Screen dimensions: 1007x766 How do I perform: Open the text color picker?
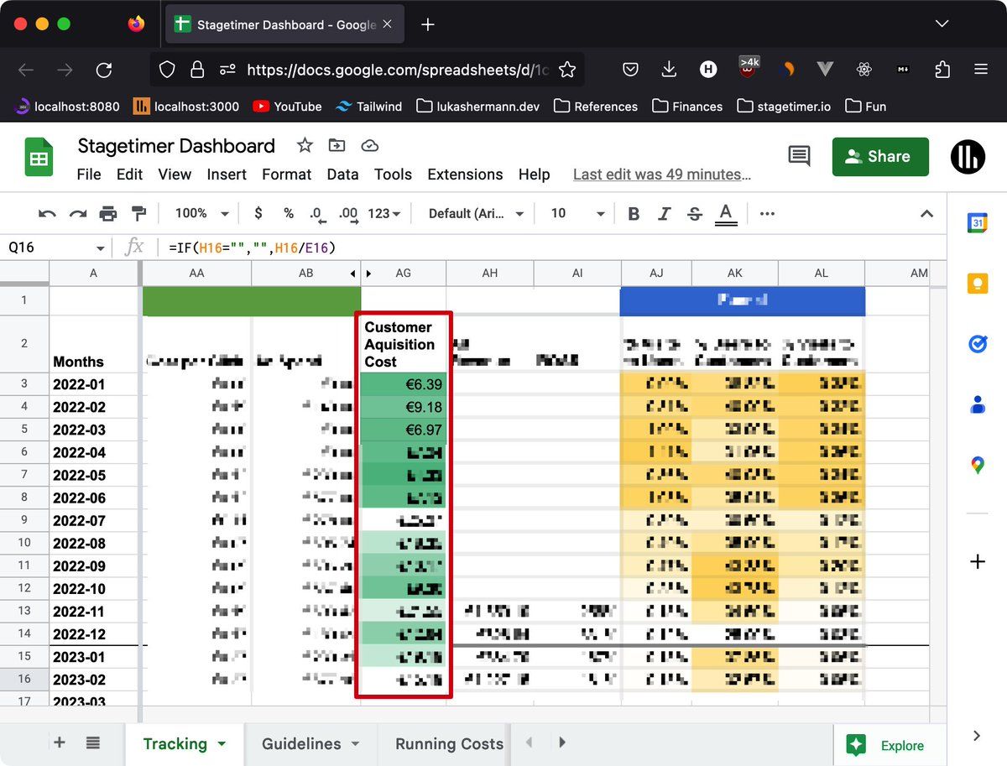click(x=726, y=214)
